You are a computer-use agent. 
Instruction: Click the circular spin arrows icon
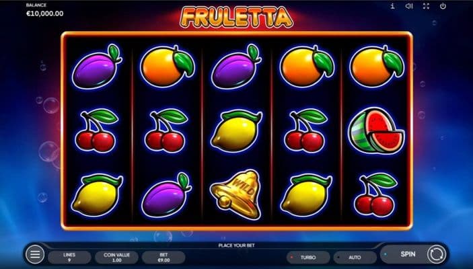pos(436,254)
